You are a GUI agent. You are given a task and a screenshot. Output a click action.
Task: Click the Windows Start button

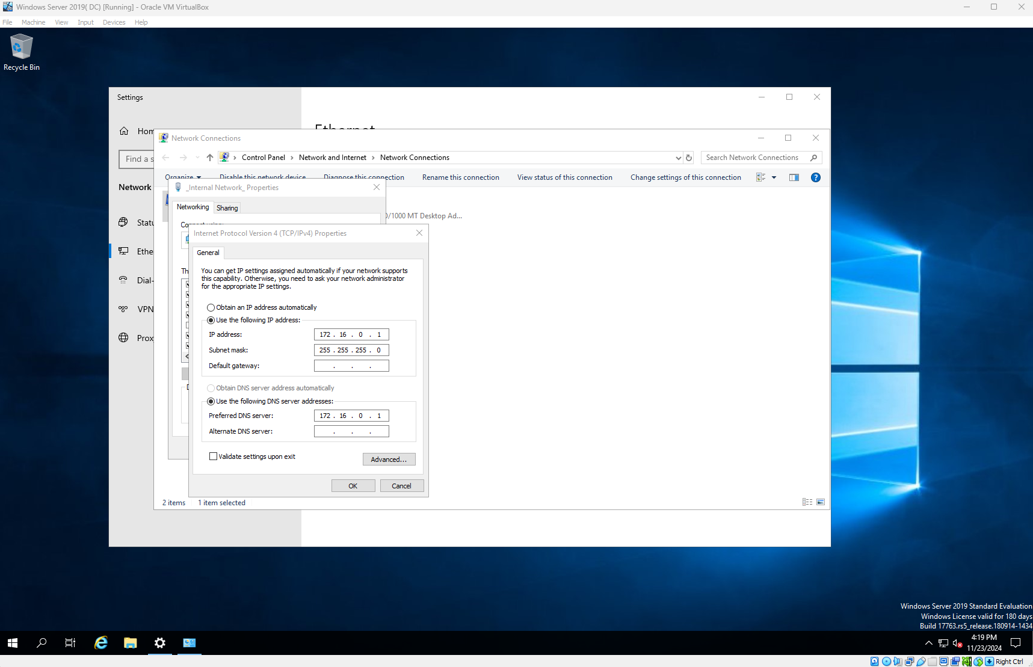[13, 643]
